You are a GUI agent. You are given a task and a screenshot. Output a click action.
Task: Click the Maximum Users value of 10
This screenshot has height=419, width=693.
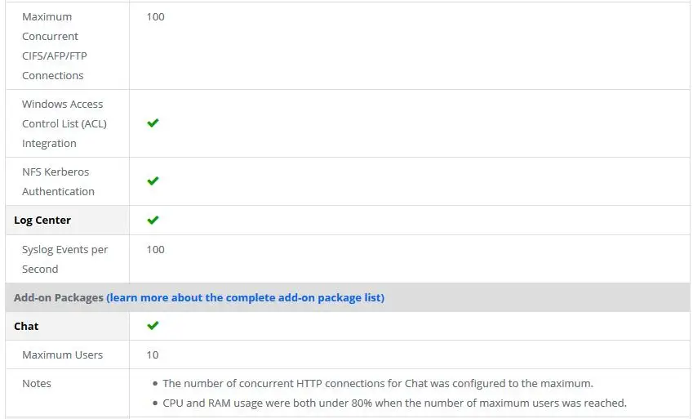click(153, 354)
